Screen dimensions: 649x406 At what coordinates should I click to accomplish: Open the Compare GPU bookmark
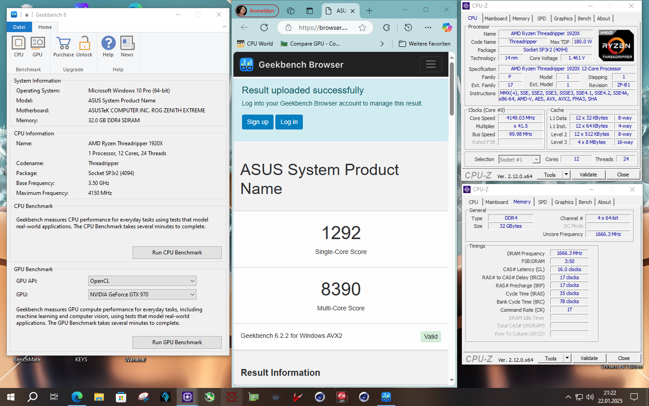click(x=310, y=44)
